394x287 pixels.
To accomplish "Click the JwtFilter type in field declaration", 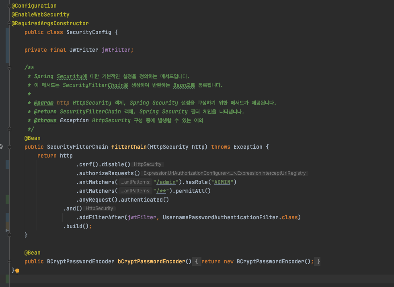I will click(84, 50).
